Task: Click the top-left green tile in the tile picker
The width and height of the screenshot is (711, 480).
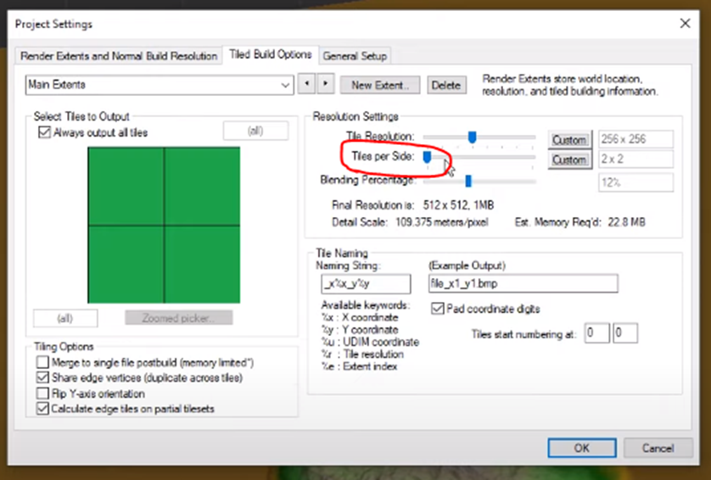Action: click(126, 186)
